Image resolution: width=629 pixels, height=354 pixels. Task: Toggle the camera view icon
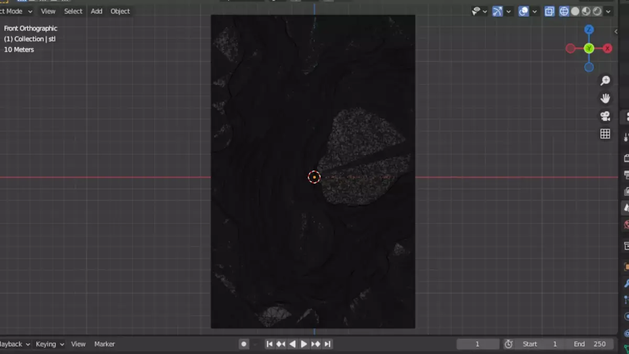click(x=605, y=116)
